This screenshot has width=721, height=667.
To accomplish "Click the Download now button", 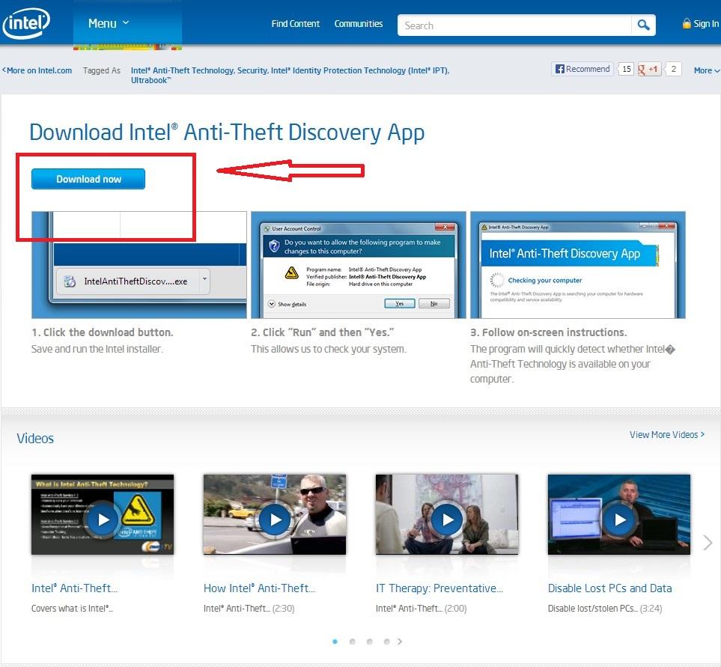I will (88, 179).
